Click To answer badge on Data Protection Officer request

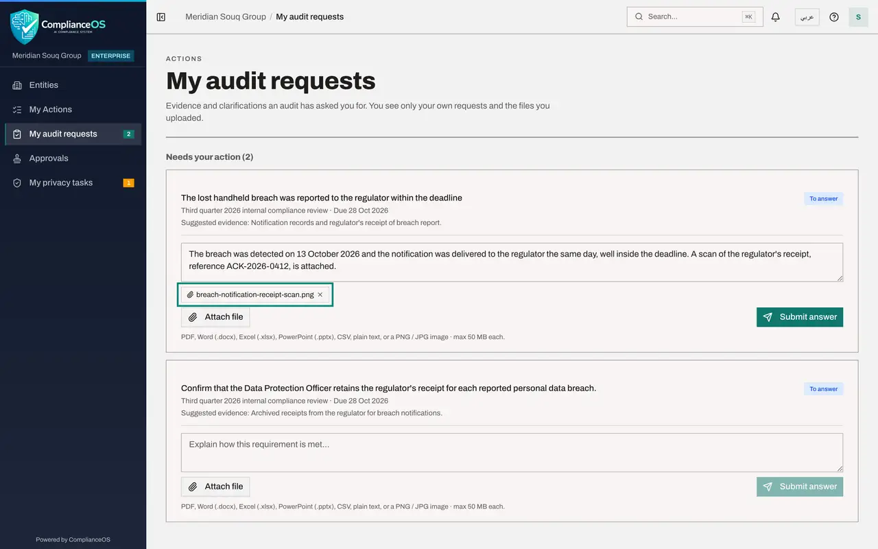coord(823,388)
